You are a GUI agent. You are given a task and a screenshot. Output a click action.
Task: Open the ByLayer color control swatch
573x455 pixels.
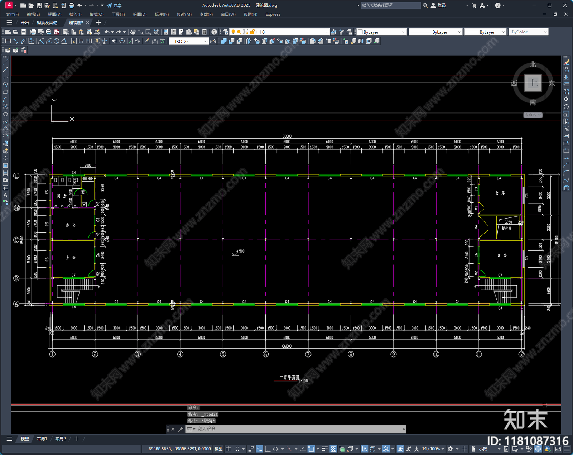point(382,32)
